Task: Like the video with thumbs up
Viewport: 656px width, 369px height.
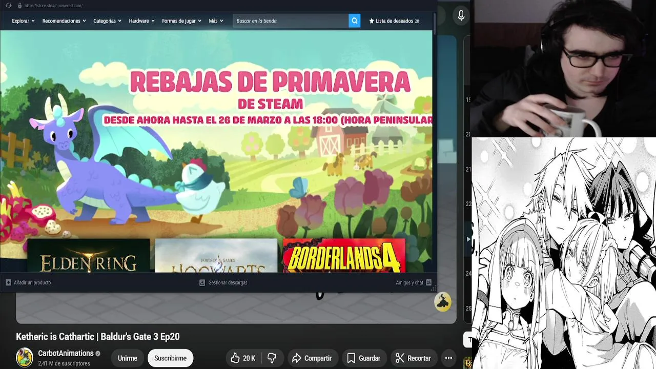Action: (x=235, y=358)
